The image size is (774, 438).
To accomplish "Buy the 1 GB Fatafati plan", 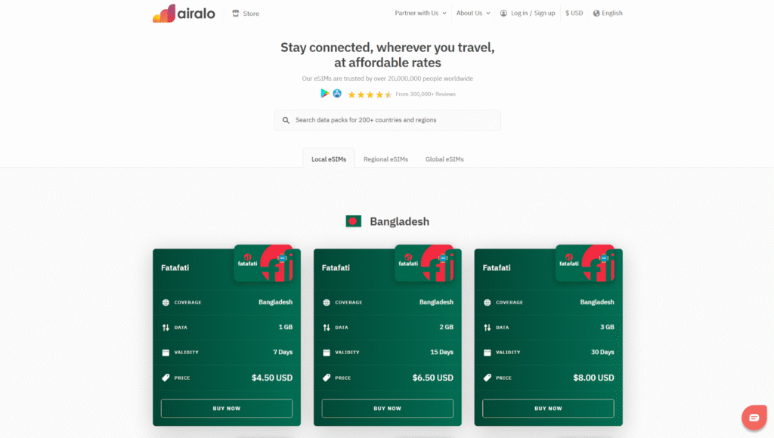I will [x=227, y=409].
